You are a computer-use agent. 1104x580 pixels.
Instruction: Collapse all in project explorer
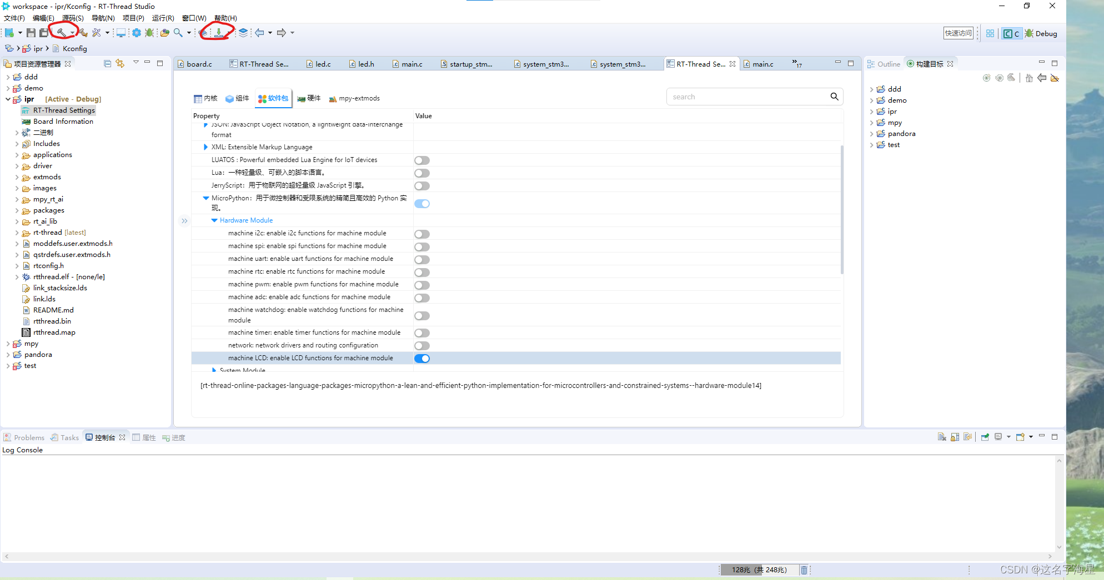pos(108,63)
